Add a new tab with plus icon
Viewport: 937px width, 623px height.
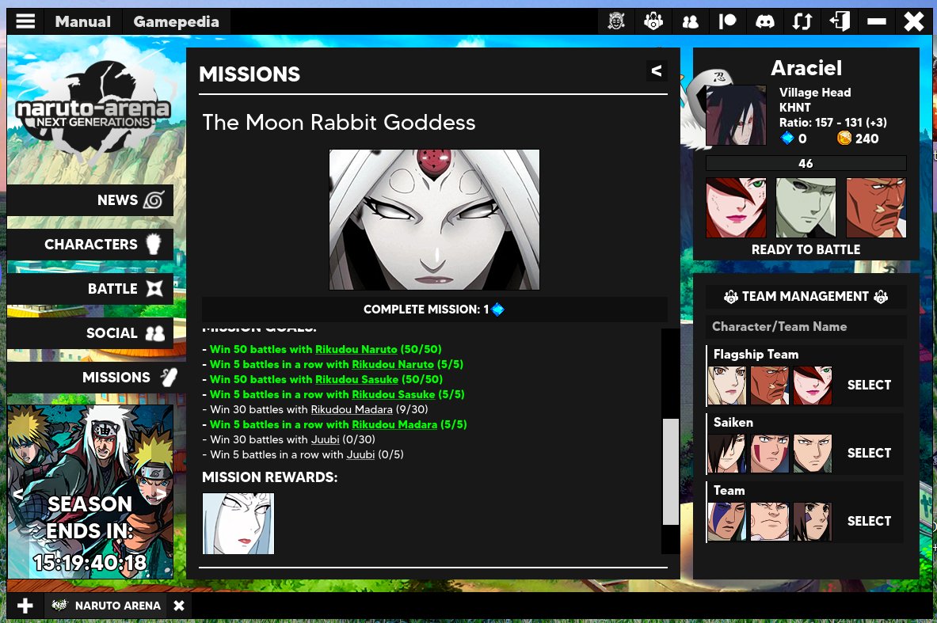point(25,606)
